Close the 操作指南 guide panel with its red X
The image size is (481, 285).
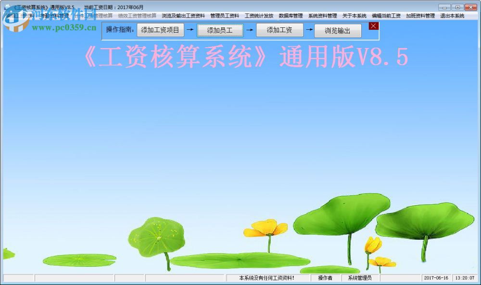(374, 26)
